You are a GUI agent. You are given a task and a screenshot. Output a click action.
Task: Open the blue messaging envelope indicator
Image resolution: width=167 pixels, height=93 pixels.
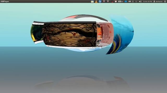click(x=126, y=2)
